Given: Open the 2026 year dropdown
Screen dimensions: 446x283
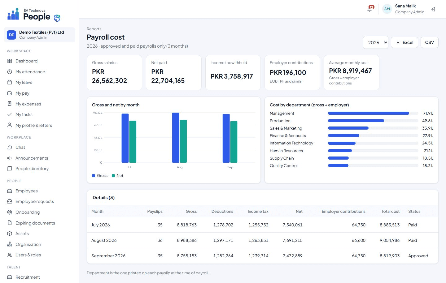Looking at the screenshot, I should (375, 42).
